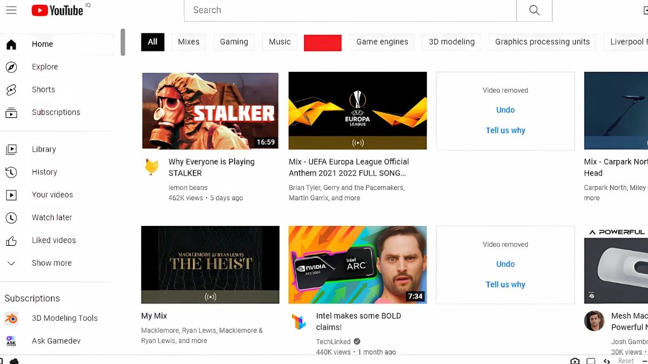
Task: Click the Josh Gambrell channel avatar
Action: pos(594,321)
